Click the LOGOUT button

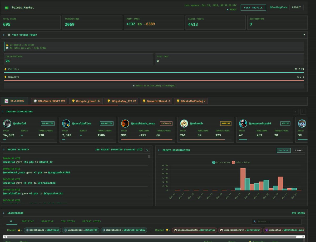tap(297, 7)
